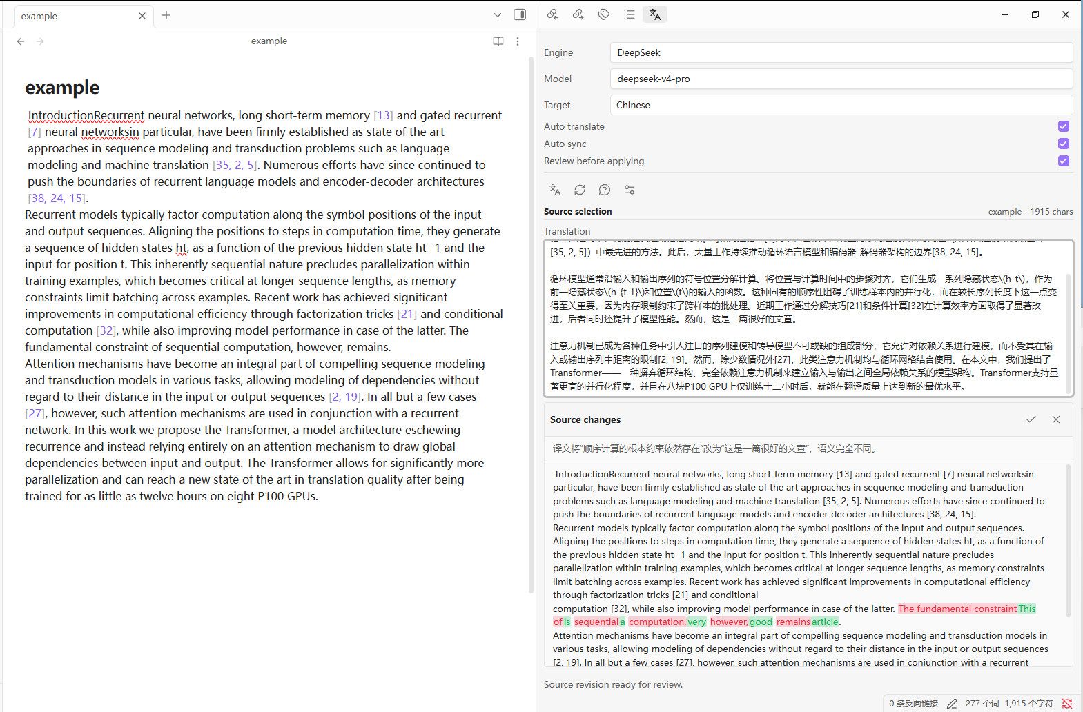Click the 1,915 个字符 character count

[x=1028, y=704]
